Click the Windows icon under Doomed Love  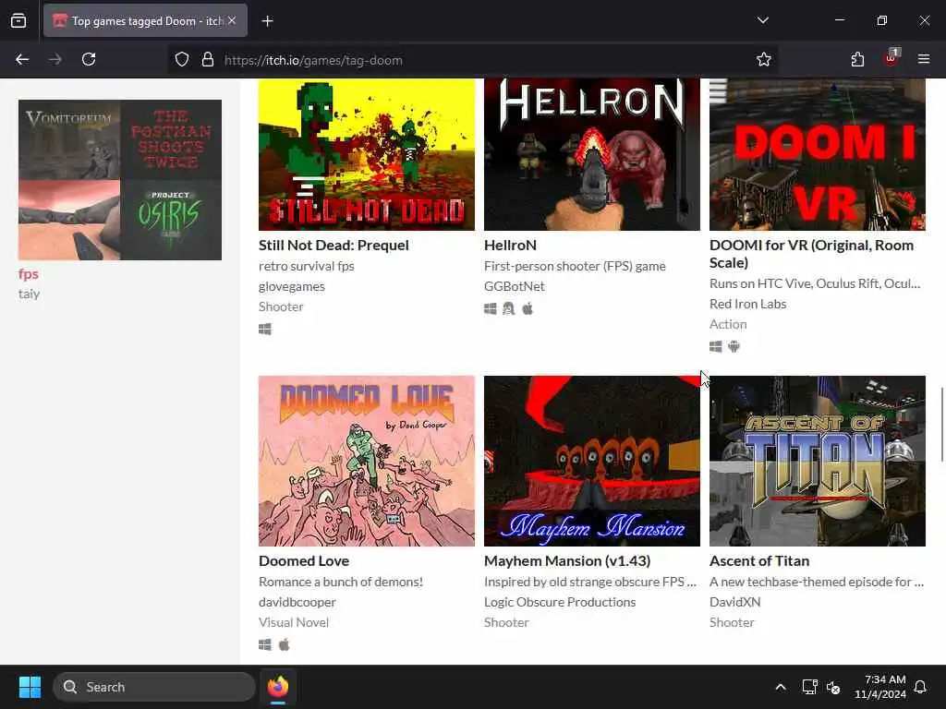click(x=265, y=644)
